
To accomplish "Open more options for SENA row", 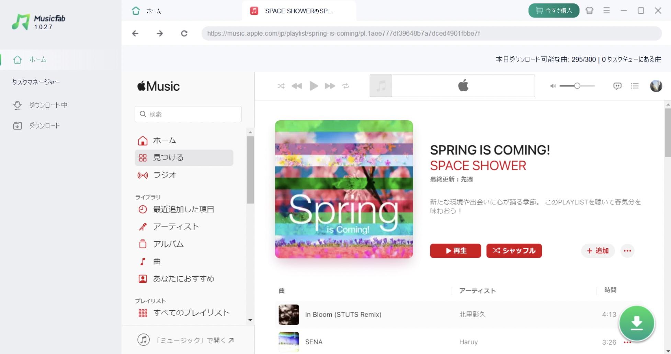I will 627,342.
